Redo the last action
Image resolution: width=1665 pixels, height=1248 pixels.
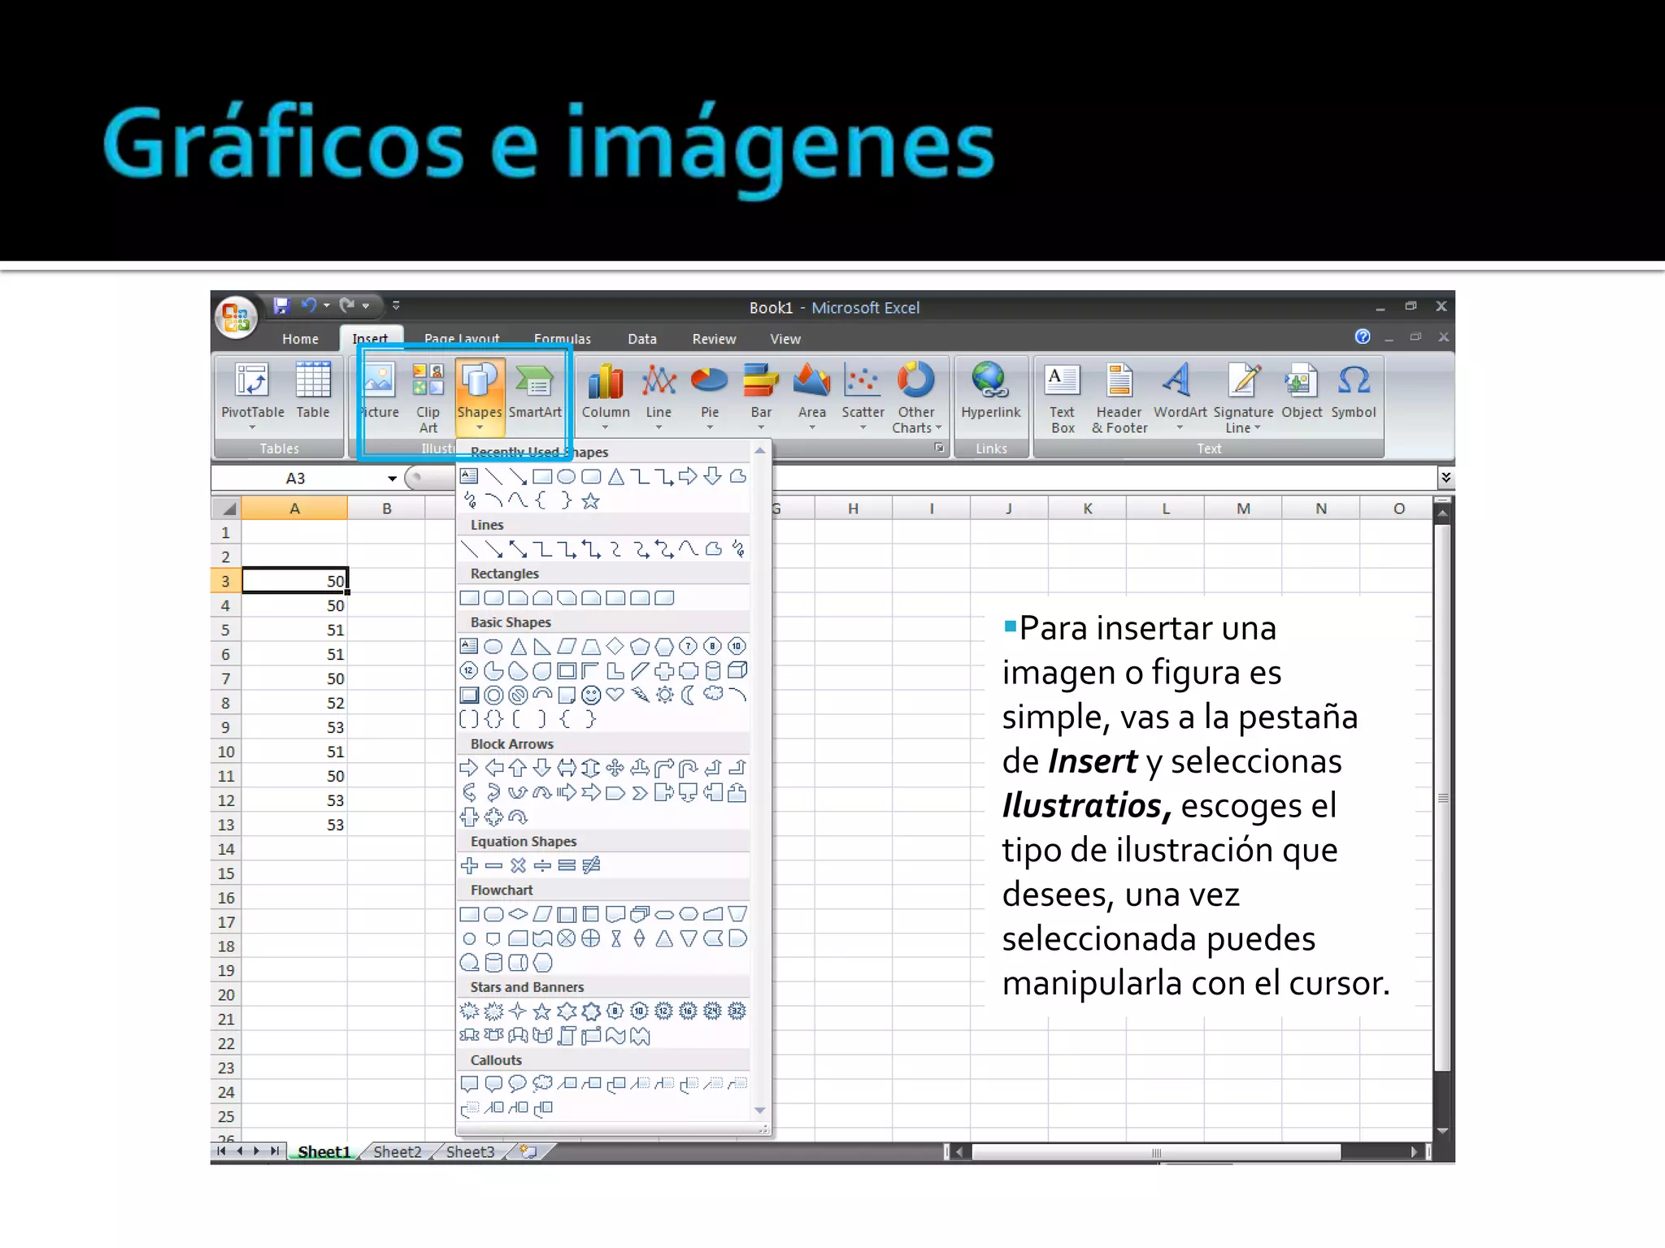347,305
